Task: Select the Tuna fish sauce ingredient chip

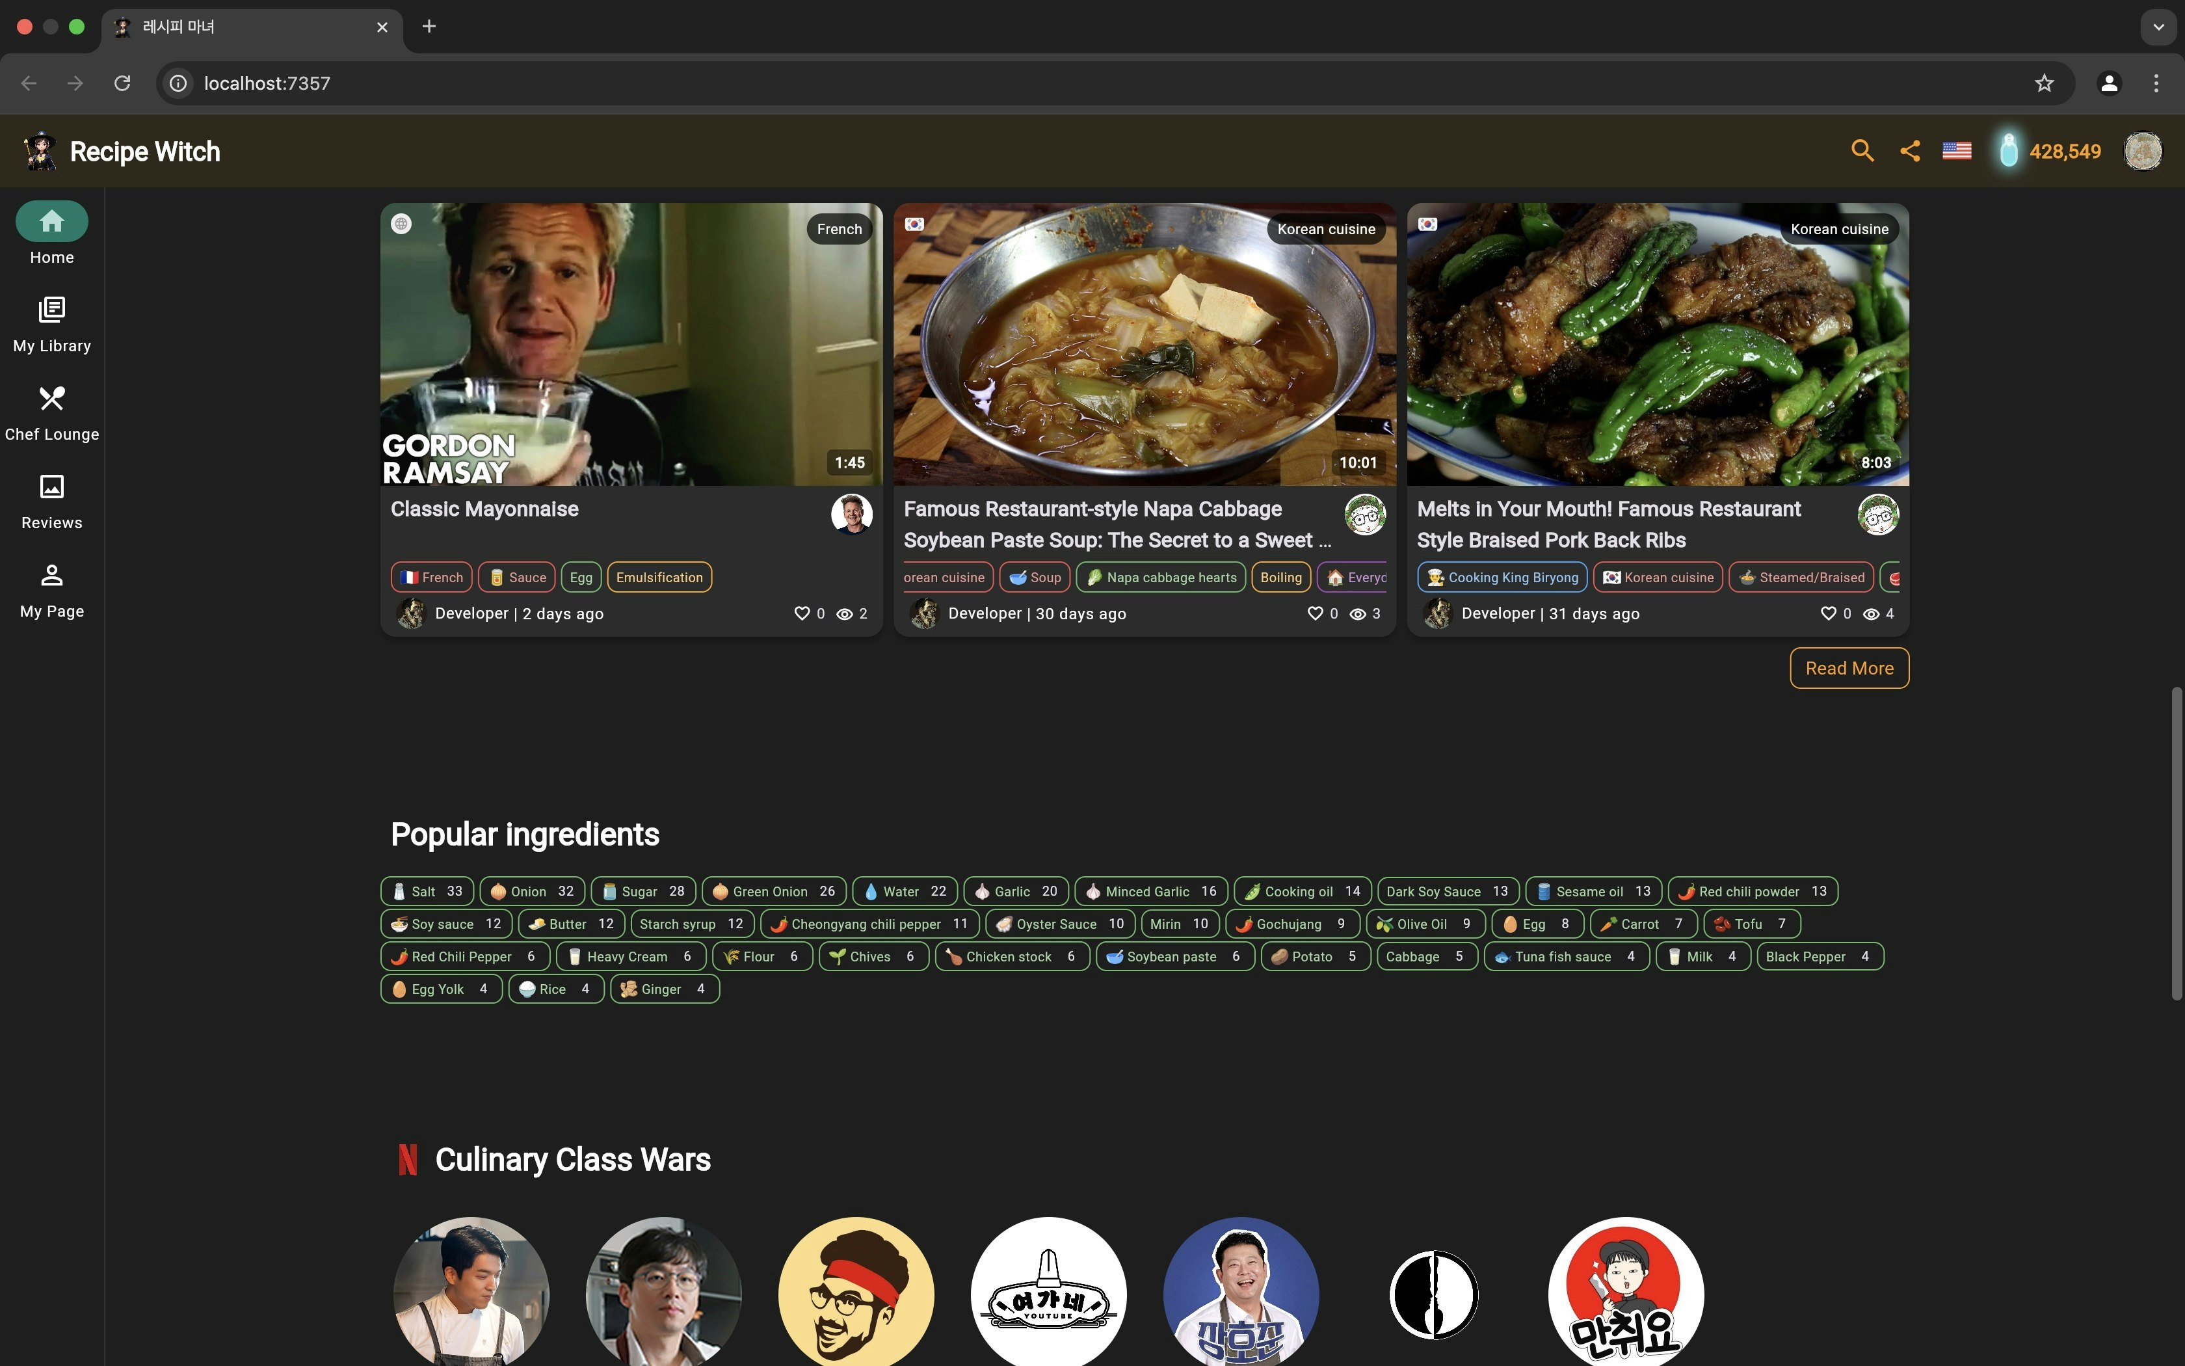Action: pyautogui.click(x=1567, y=957)
